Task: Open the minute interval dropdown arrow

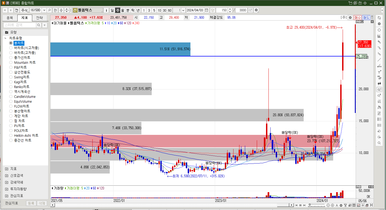Action: point(183,10)
